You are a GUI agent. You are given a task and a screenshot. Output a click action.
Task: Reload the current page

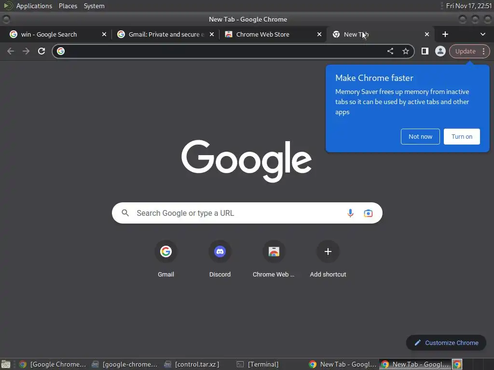(x=41, y=51)
